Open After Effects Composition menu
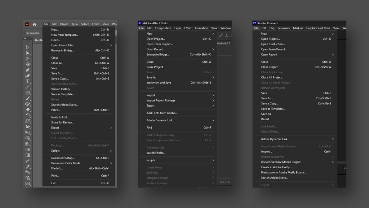369x208 pixels. point(163,28)
